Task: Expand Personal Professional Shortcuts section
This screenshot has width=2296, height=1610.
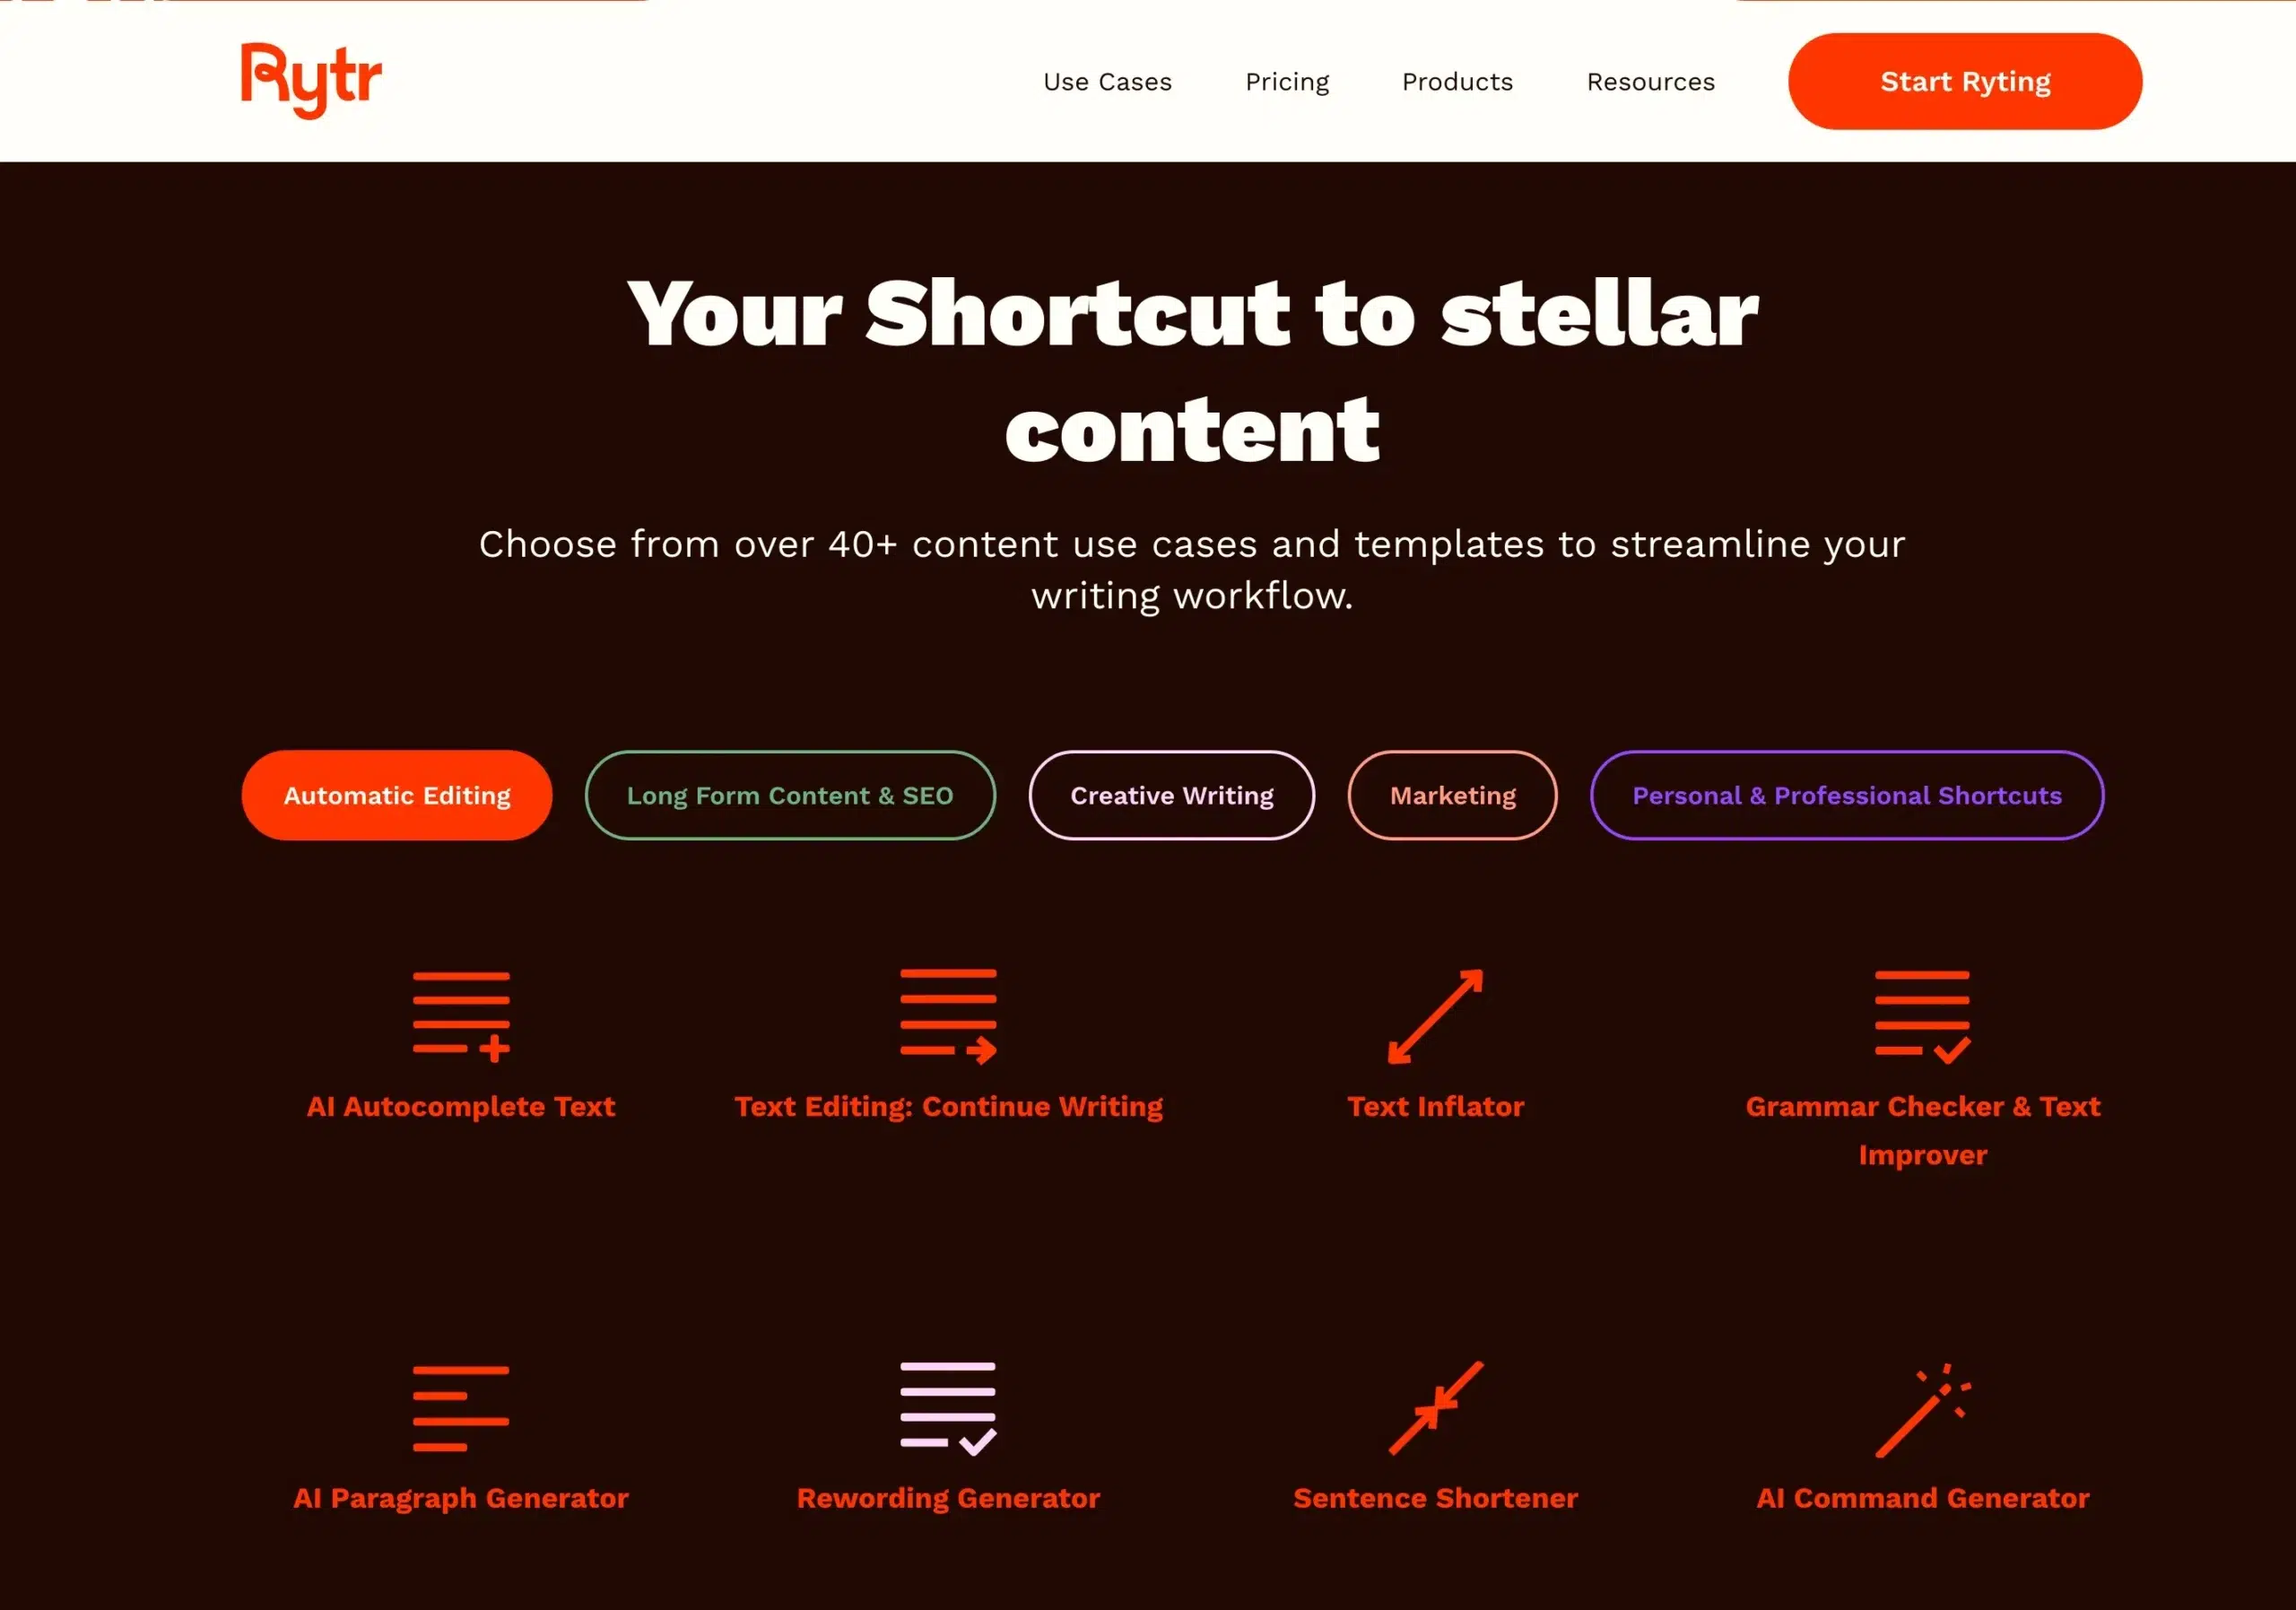Action: (x=1848, y=796)
